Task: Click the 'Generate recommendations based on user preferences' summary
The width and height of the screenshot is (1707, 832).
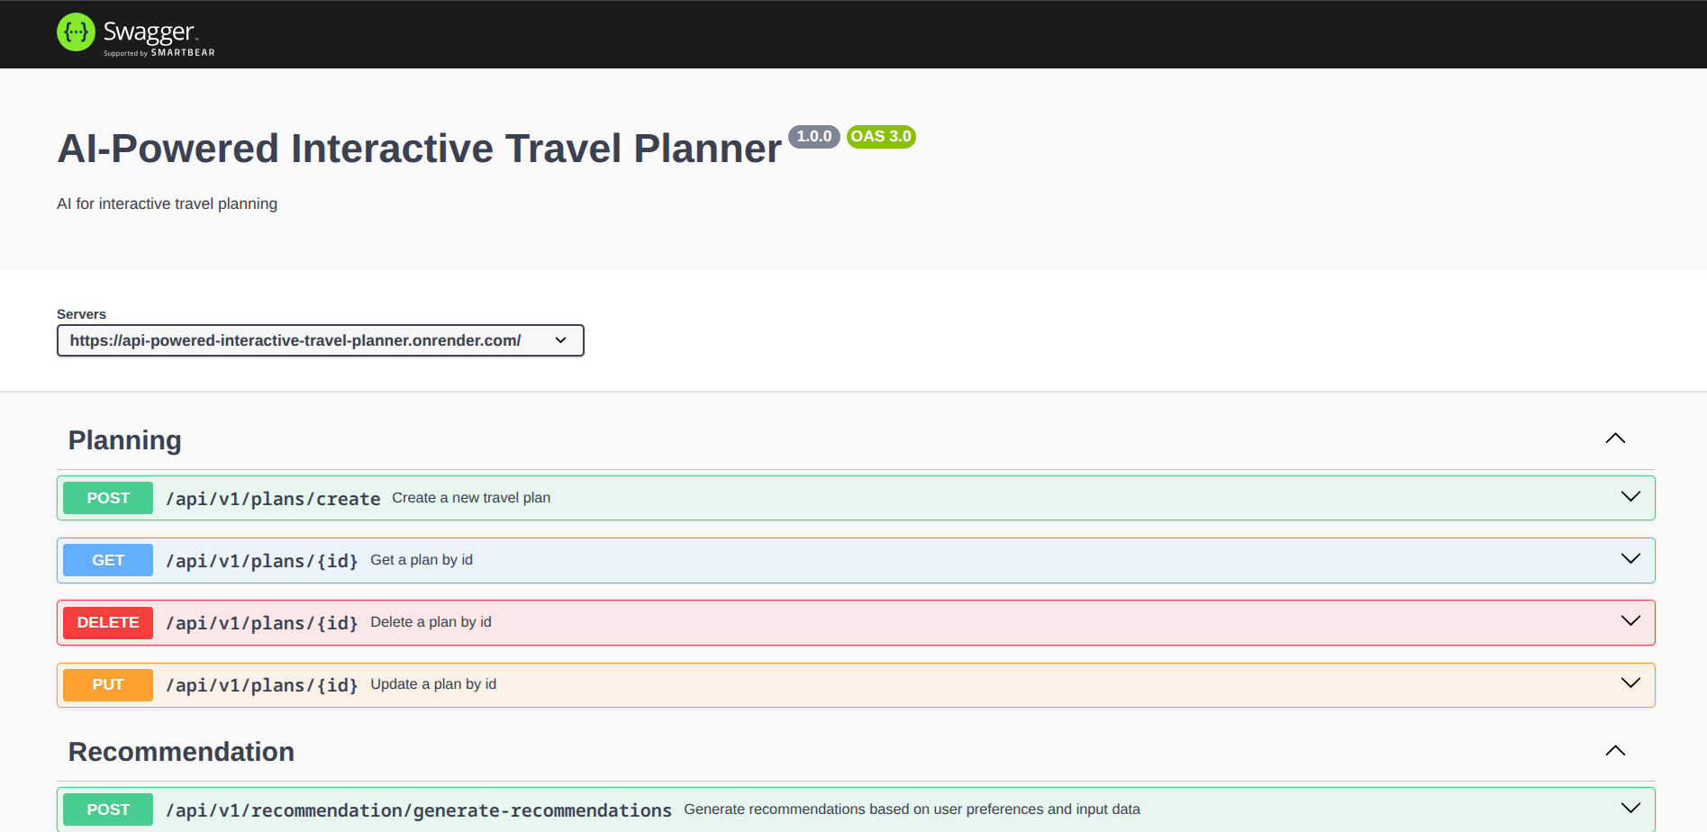Action: (x=912, y=809)
